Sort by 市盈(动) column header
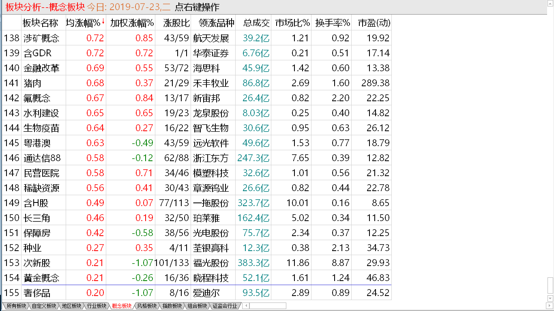Image resolution: width=554 pixels, height=311 pixels. (x=374, y=23)
